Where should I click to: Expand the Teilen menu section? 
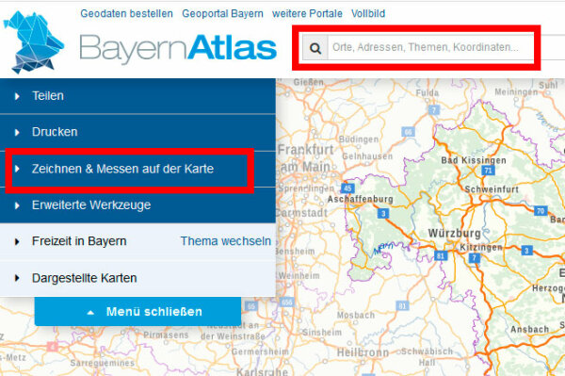pos(137,96)
